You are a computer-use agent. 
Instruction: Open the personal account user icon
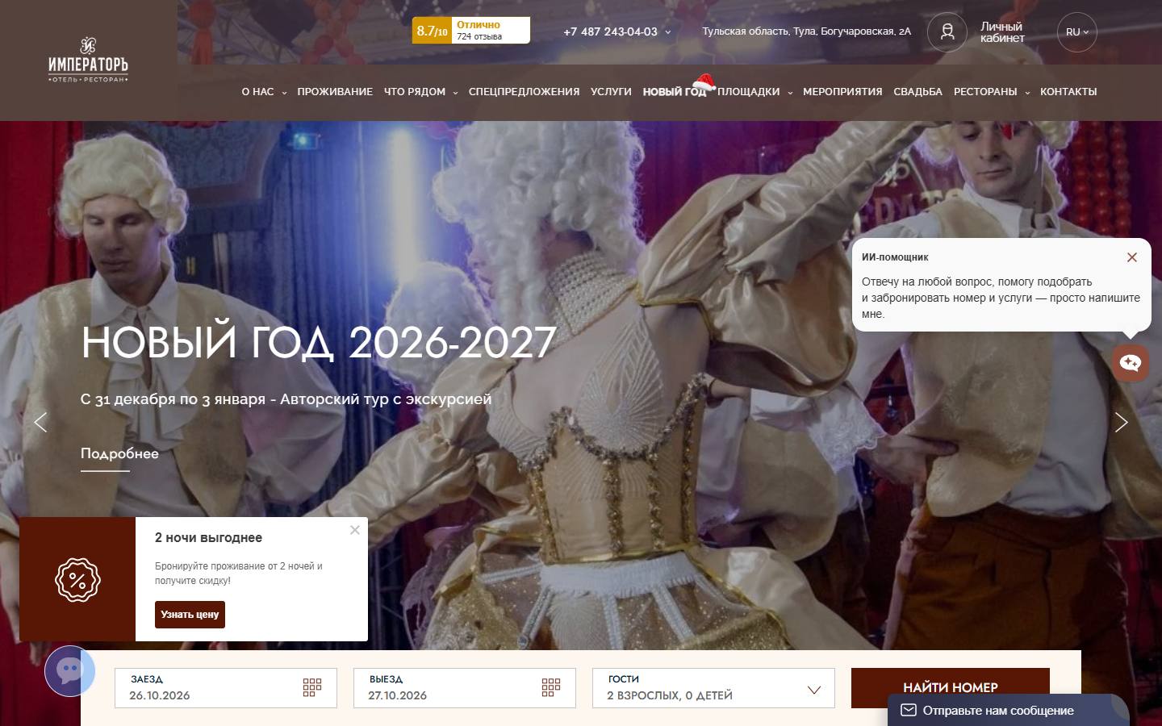tap(947, 32)
